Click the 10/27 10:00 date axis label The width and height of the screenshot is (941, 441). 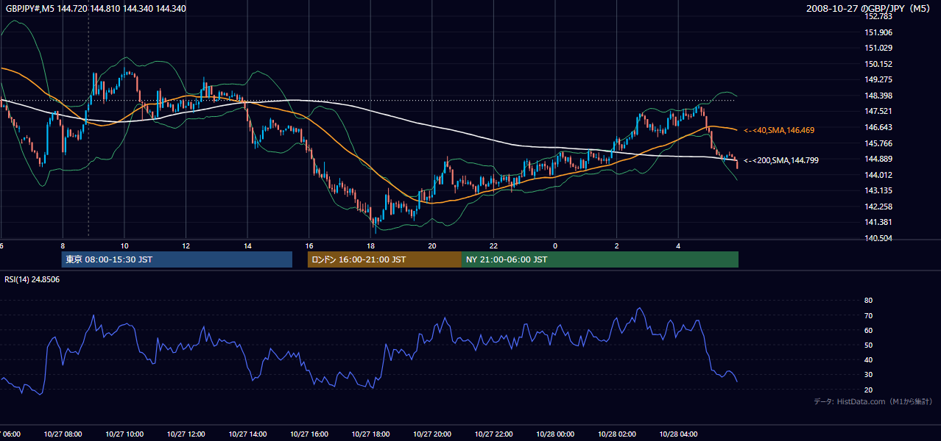tap(124, 434)
